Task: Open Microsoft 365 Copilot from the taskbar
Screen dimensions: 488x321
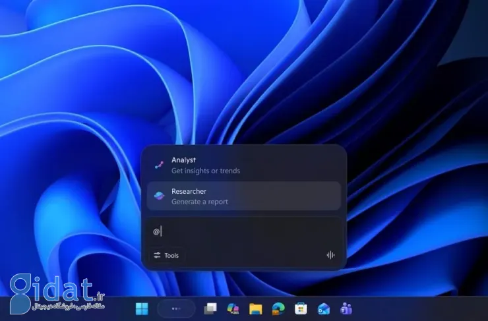Action: coord(233,308)
